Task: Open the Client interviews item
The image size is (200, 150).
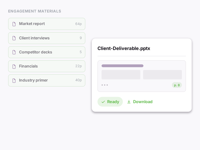Action: tap(47, 38)
